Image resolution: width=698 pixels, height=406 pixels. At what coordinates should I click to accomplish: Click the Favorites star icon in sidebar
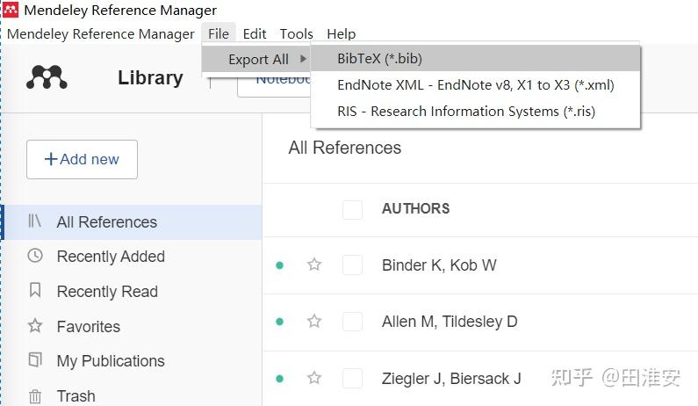[x=35, y=326]
